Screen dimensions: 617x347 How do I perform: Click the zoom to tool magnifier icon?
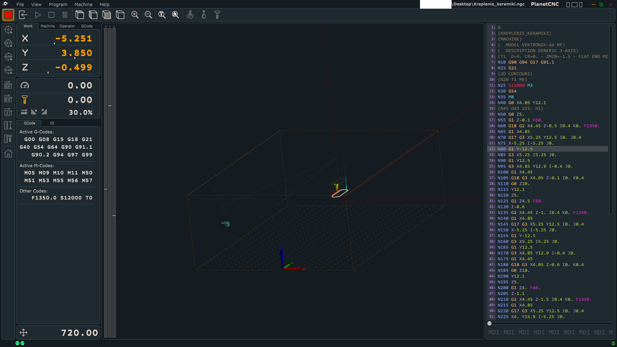point(162,15)
